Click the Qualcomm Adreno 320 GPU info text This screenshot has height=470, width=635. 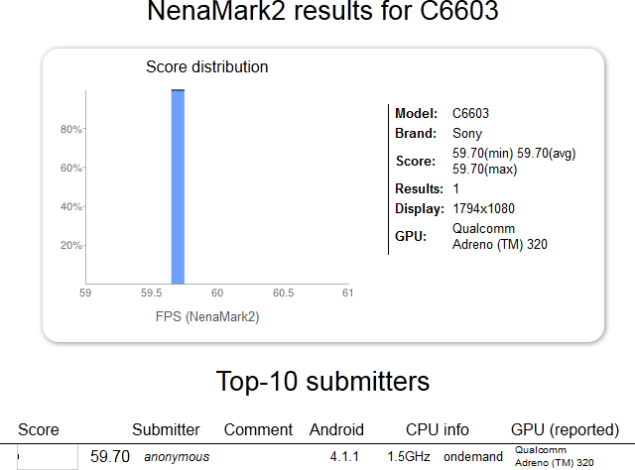(x=500, y=236)
